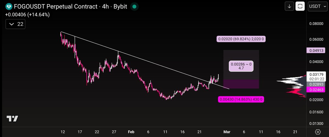Select the profit label 0.02020 (69.824%)

[x=241, y=39]
